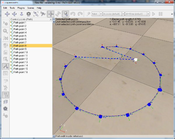Toggle the click selection toolbar button
The image size is (175, 139).
66,14
